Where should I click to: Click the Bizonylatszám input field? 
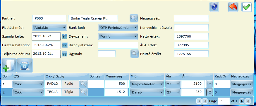[118, 45]
